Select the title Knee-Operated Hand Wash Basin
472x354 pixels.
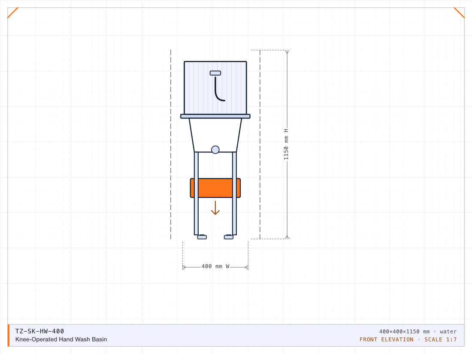[x=61, y=339]
